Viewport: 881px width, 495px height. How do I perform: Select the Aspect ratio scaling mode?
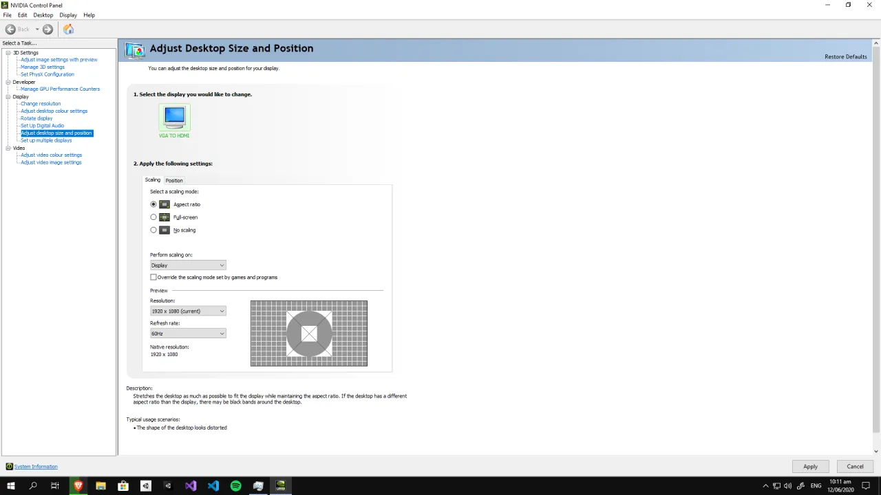coord(153,204)
